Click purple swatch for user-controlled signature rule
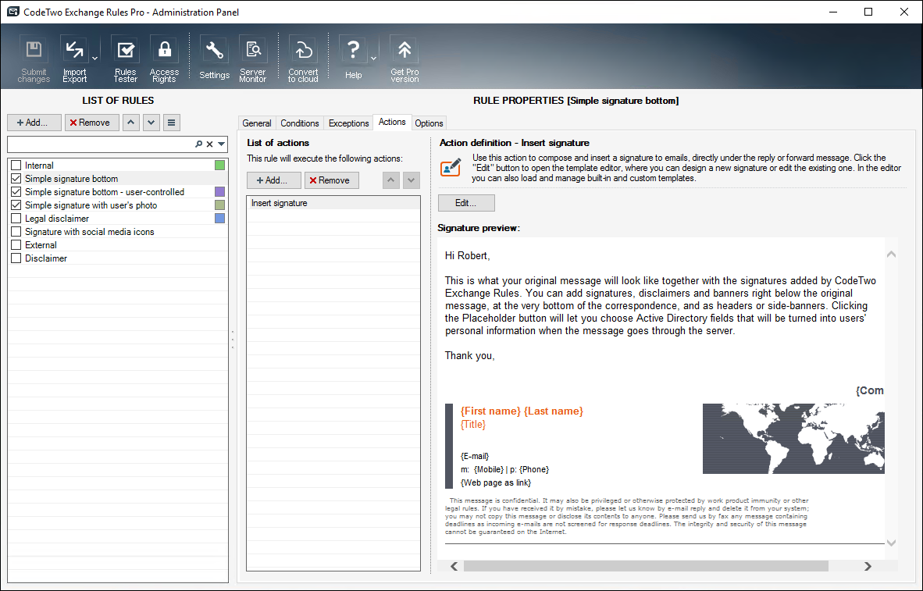 (219, 192)
